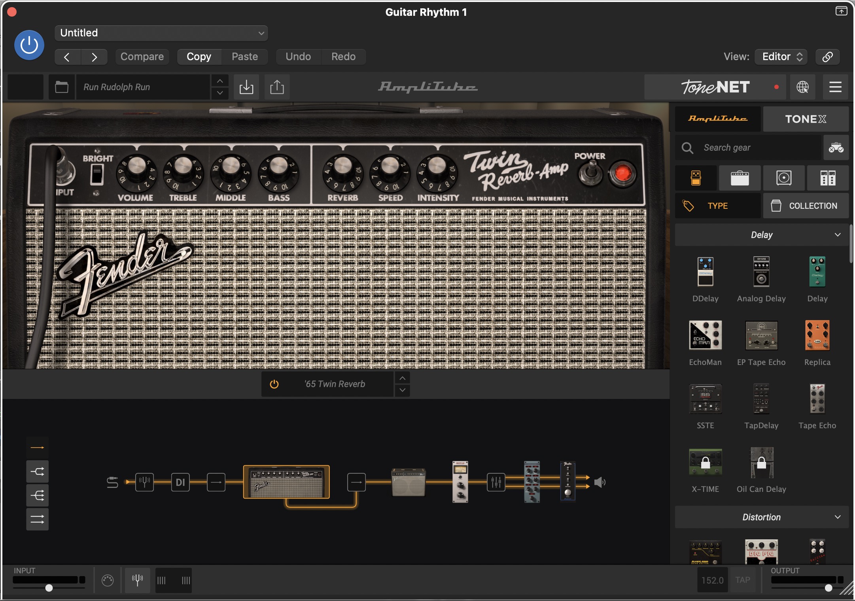
Task: Click the save preset download icon
Action: click(246, 87)
